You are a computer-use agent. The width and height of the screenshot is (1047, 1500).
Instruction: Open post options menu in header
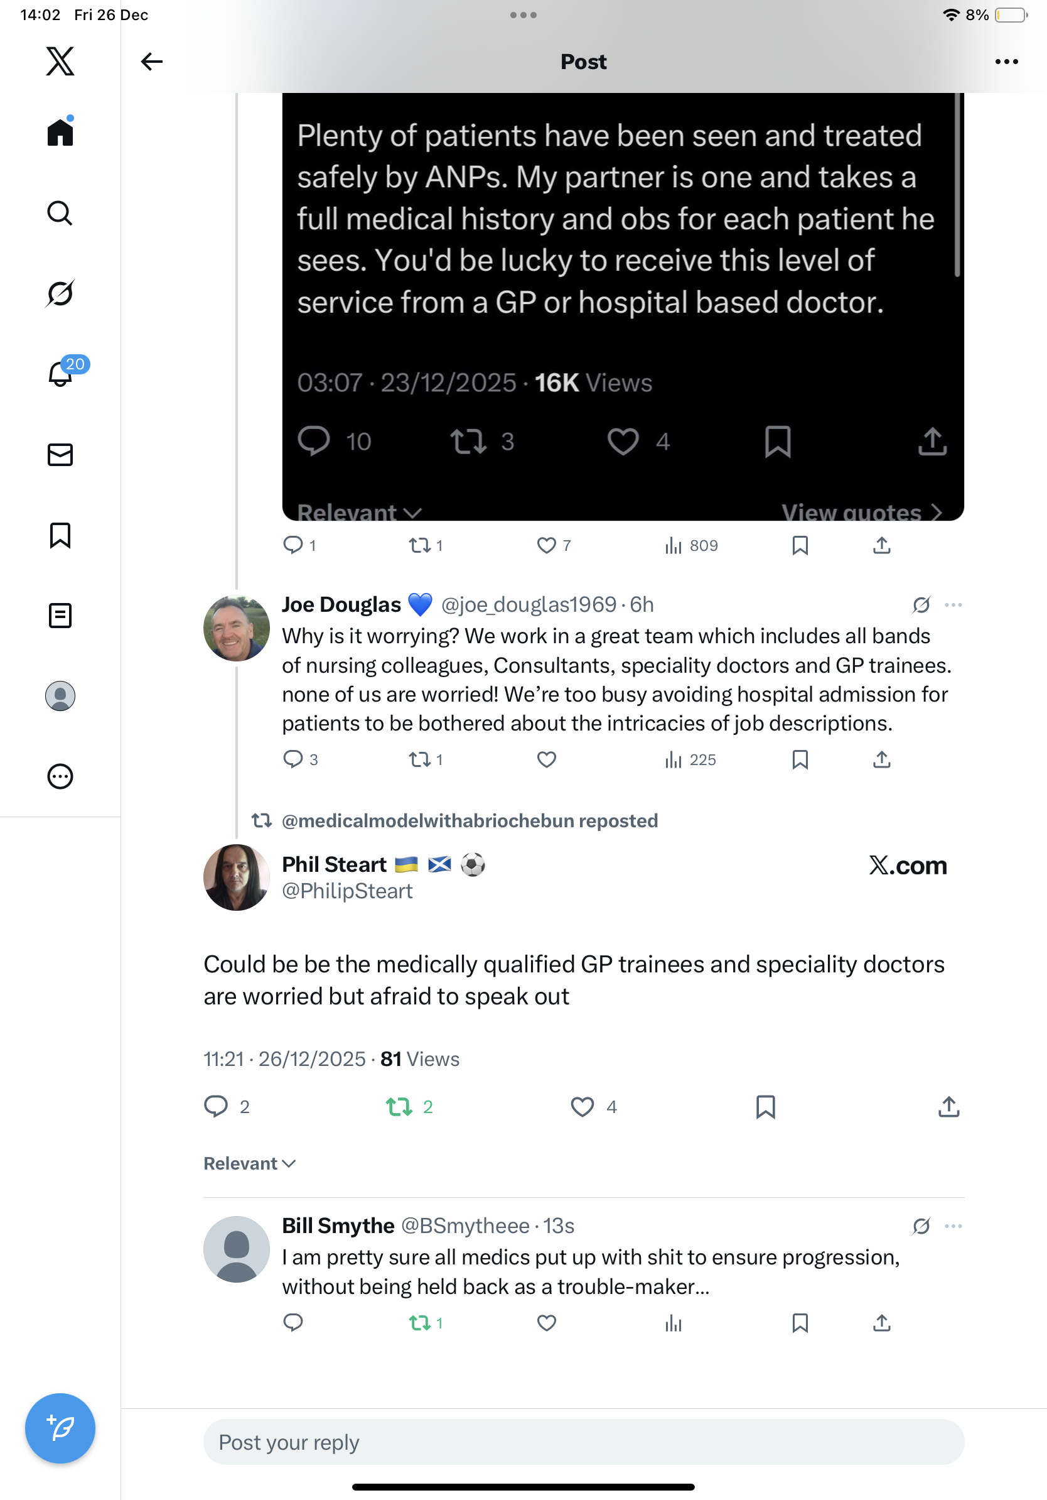1006,62
